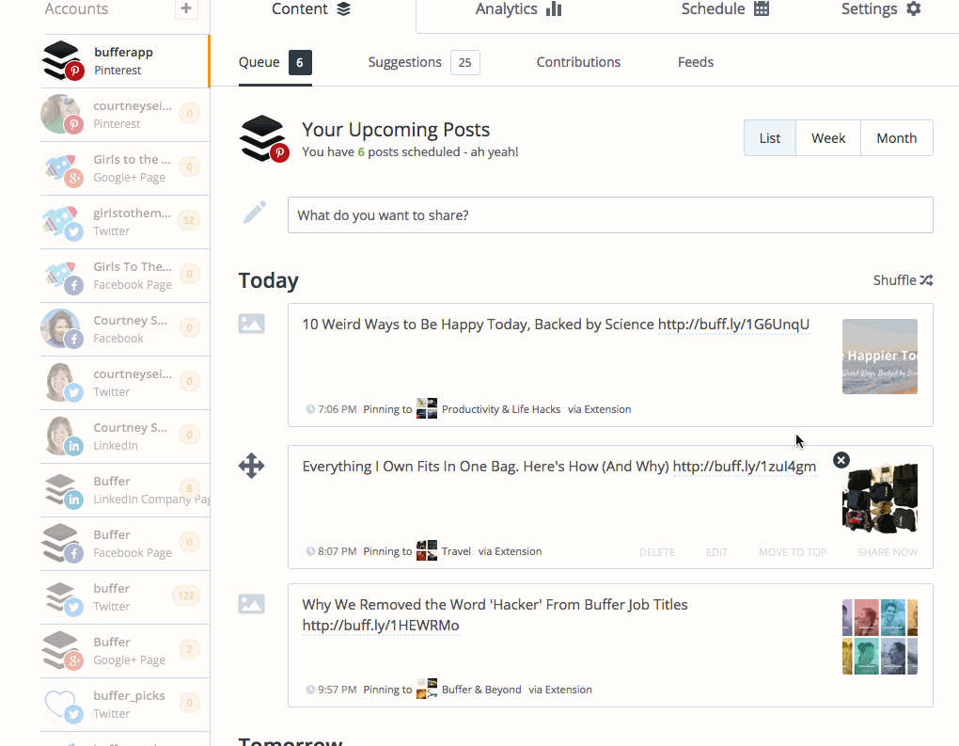Click the Happier Today post thumbnail

[x=879, y=357]
